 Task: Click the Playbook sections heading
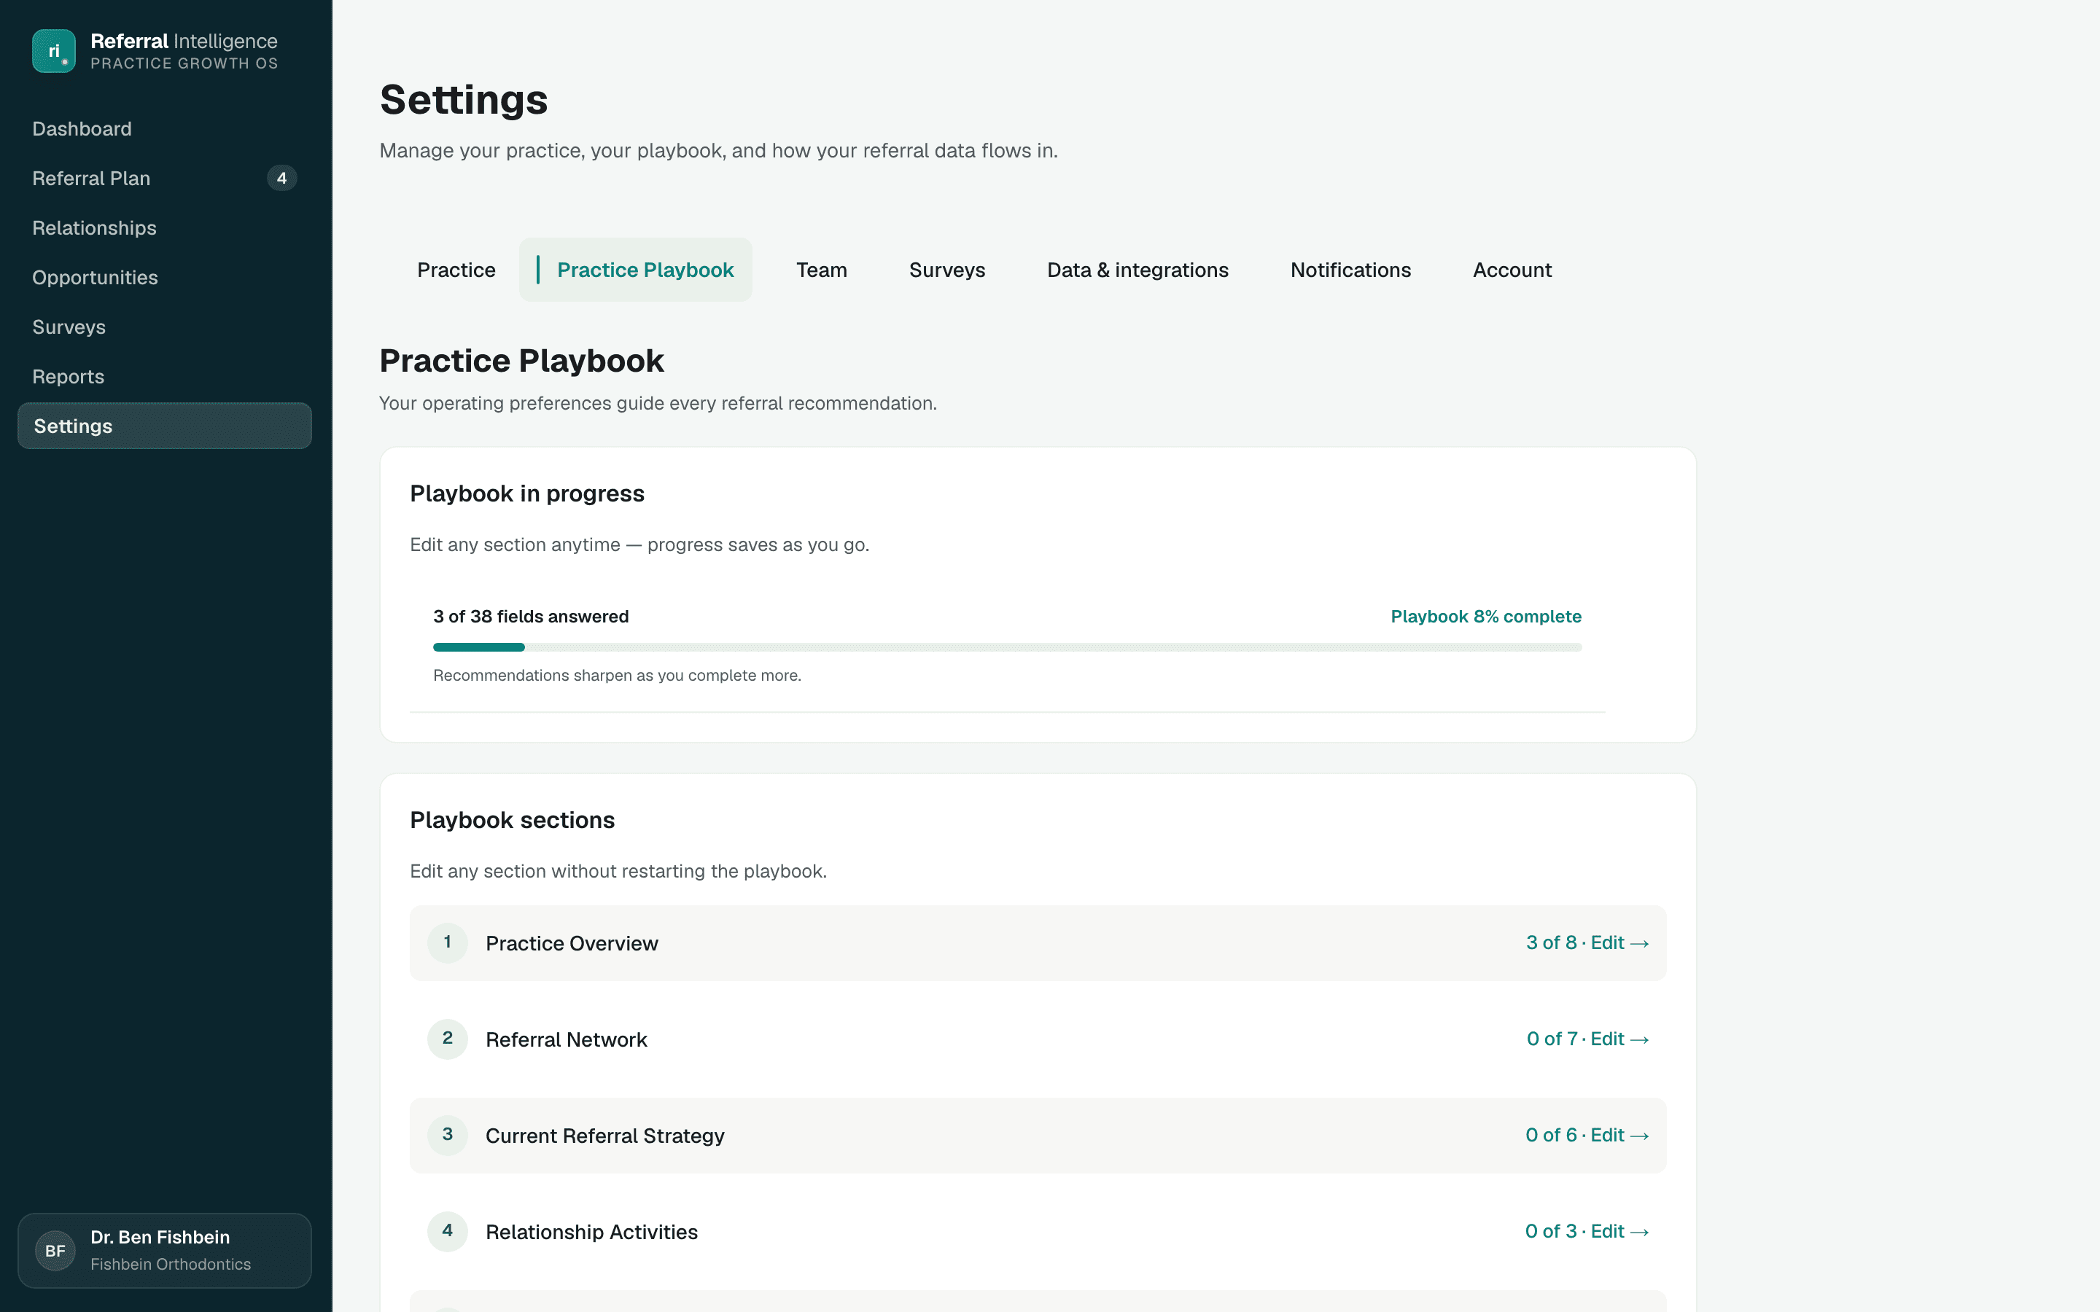(x=512, y=820)
